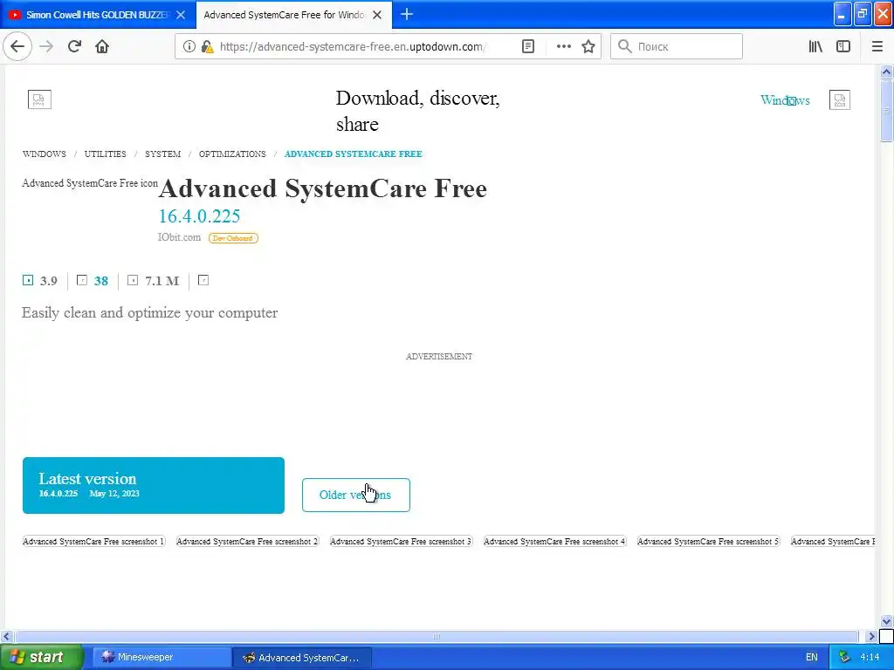Image resolution: width=894 pixels, height=670 pixels.
Task: Click the padlock warning icon
Action: tap(207, 46)
